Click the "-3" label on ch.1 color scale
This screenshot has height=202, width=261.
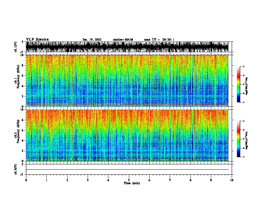(x=243, y=66)
